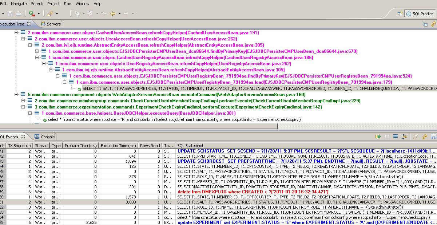This screenshot has height=225, width=437.
Task: Click the SQL Statement column header
Action: coord(306,145)
